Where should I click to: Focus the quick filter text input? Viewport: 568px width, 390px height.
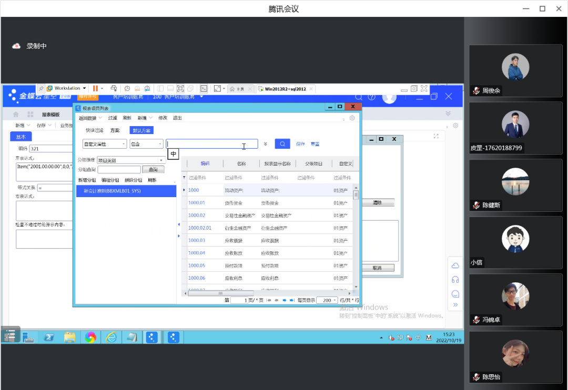pyautogui.click(x=212, y=144)
